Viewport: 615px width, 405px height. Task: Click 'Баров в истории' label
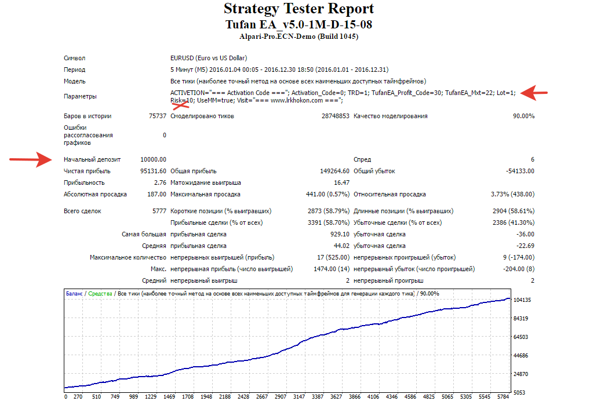pos(88,116)
